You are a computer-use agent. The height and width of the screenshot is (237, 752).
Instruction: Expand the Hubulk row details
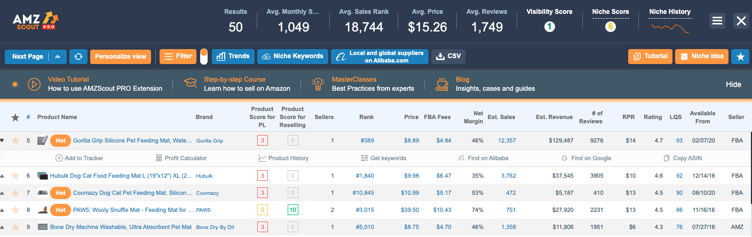pos(2,176)
